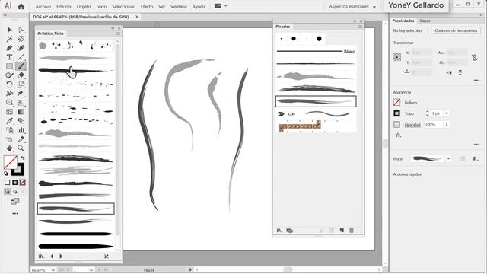Click the opacity 100% input field
487x274 pixels.
pos(434,124)
